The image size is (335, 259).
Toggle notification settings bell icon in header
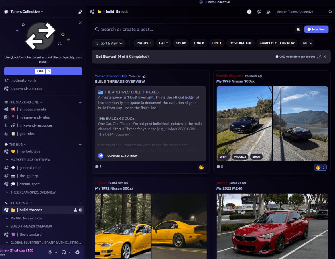click(x=259, y=12)
